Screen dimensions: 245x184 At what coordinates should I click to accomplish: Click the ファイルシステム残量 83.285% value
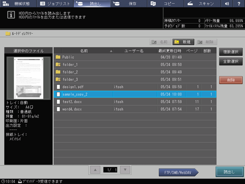(236, 26)
